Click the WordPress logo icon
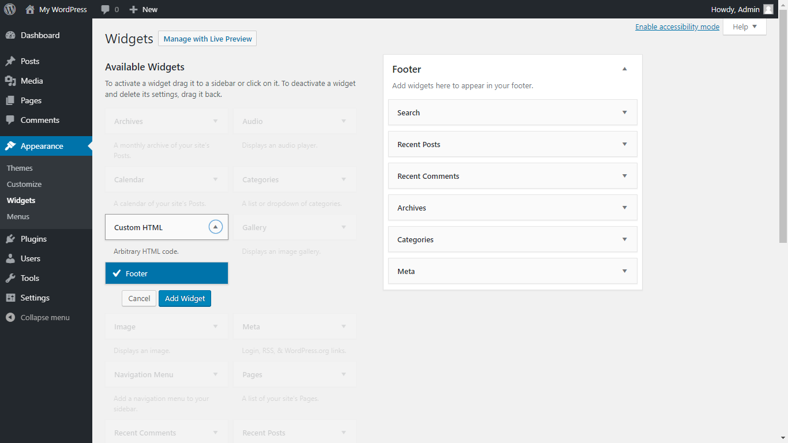This screenshot has height=443, width=788. tap(10, 9)
